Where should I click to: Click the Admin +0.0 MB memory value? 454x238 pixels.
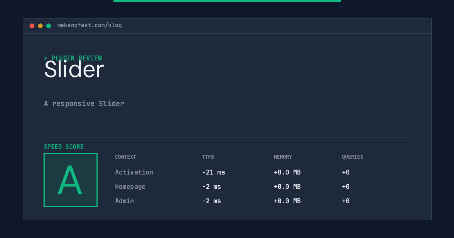(287, 201)
